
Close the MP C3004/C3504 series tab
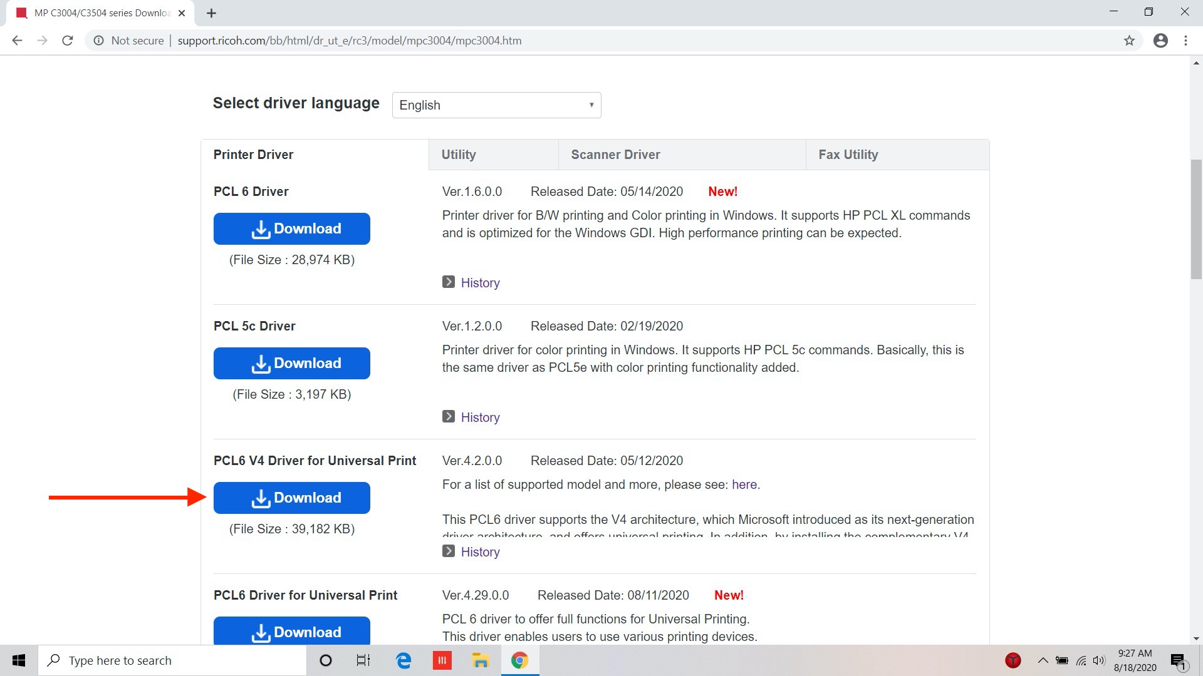point(182,13)
